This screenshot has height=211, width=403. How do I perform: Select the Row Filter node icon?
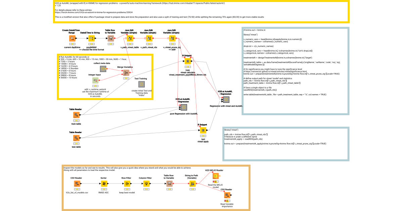coord(127,184)
